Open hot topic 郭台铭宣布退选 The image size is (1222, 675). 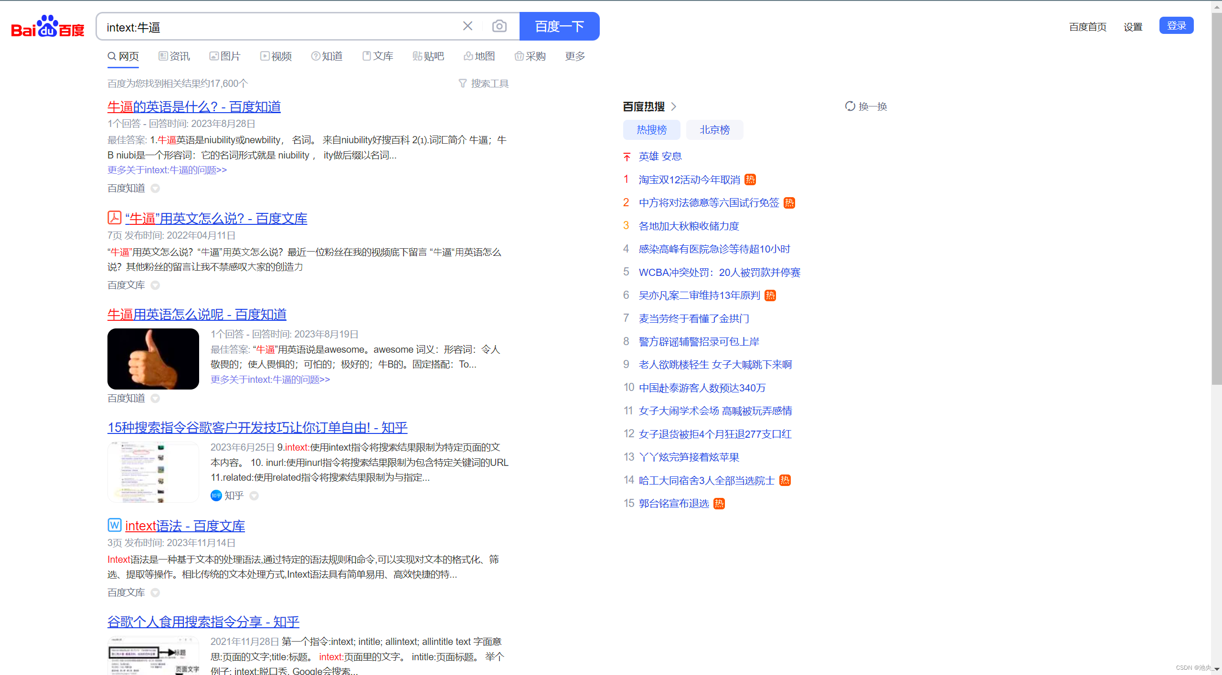(674, 504)
